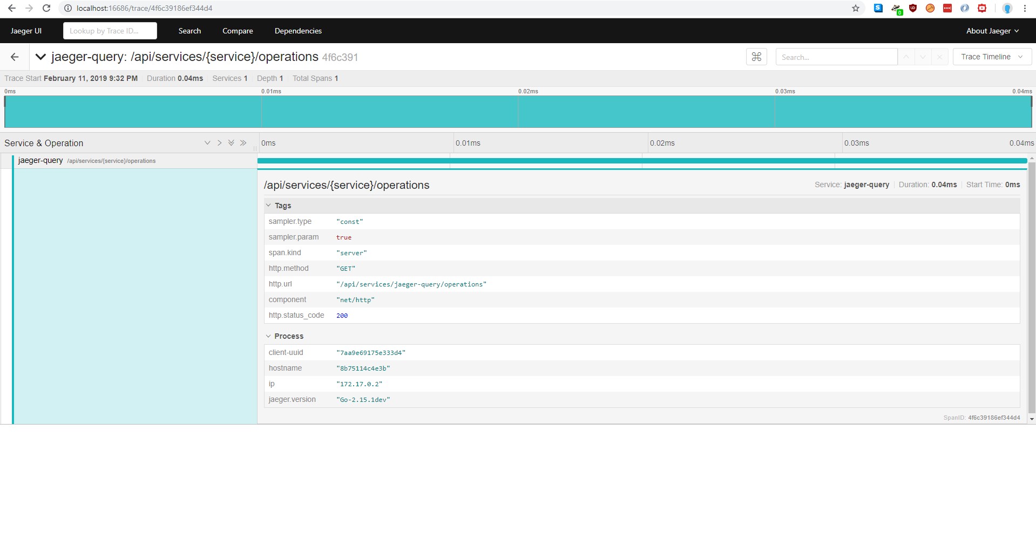Click the jaeger-query span bar in timeline
Image resolution: width=1036 pixels, height=540 pixels.
pos(642,161)
